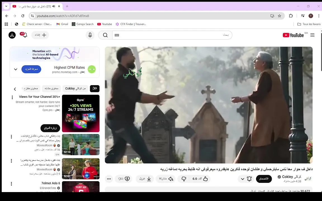The width and height of the screenshot is (322, 201).
Task: Open channel notification bell dropdown
Action: click(x=246, y=179)
